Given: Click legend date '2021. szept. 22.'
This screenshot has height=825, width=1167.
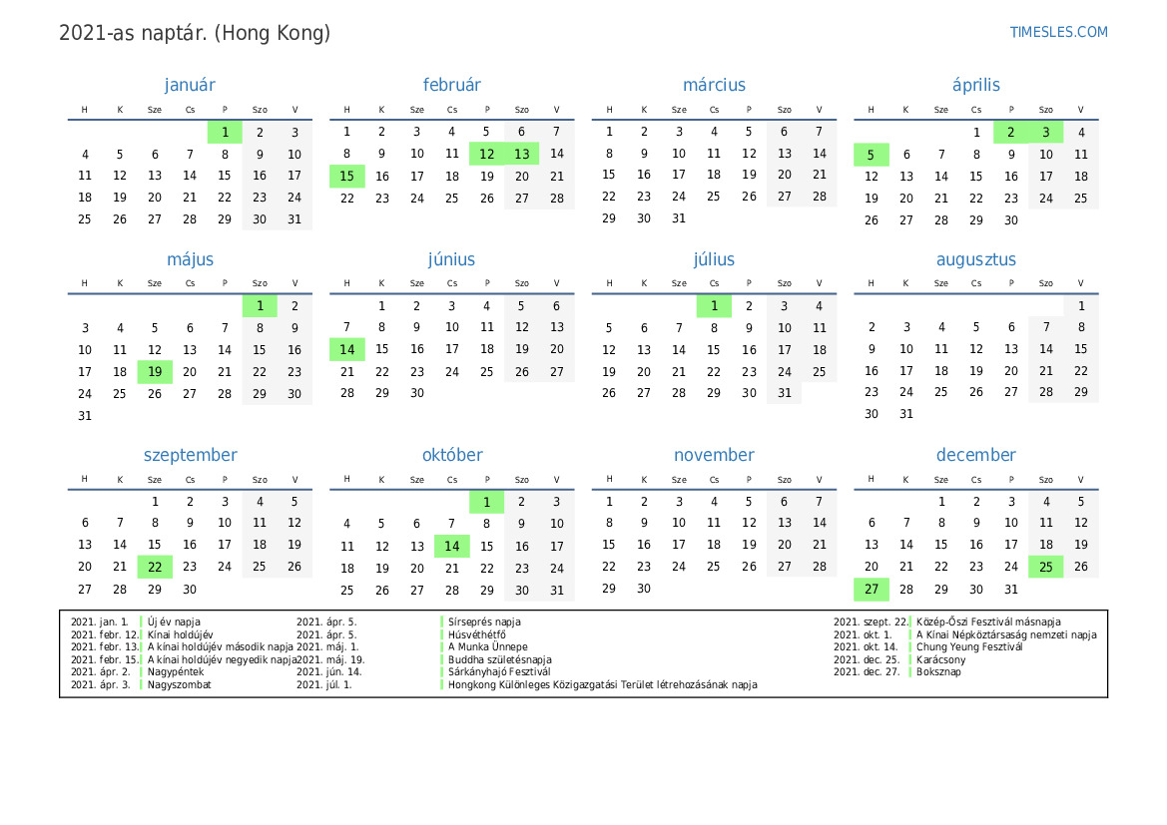Looking at the screenshot, I should (871, 621).
